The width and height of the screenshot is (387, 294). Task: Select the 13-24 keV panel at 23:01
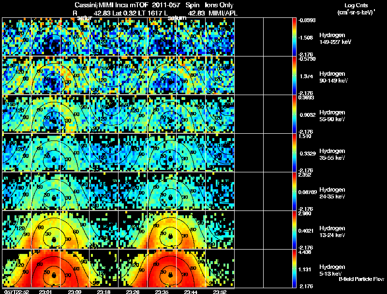click(45, 230)
